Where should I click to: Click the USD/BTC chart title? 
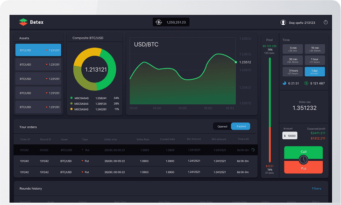click(x=146, y=44)
